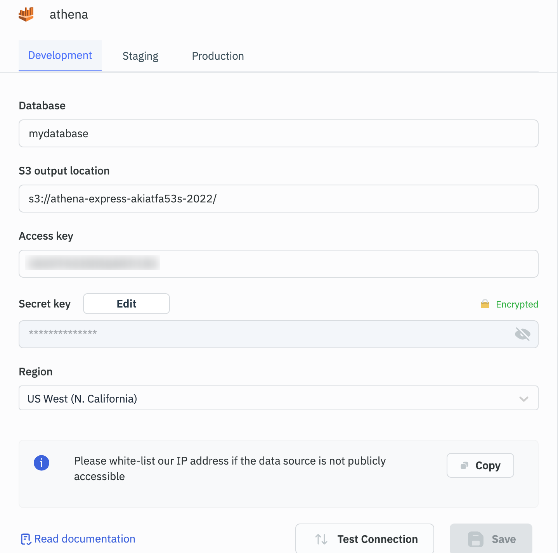Image resolution: width=558 pixels, height=553 pixels.
Task: Open the Production tab
Action: coord(218,56)
